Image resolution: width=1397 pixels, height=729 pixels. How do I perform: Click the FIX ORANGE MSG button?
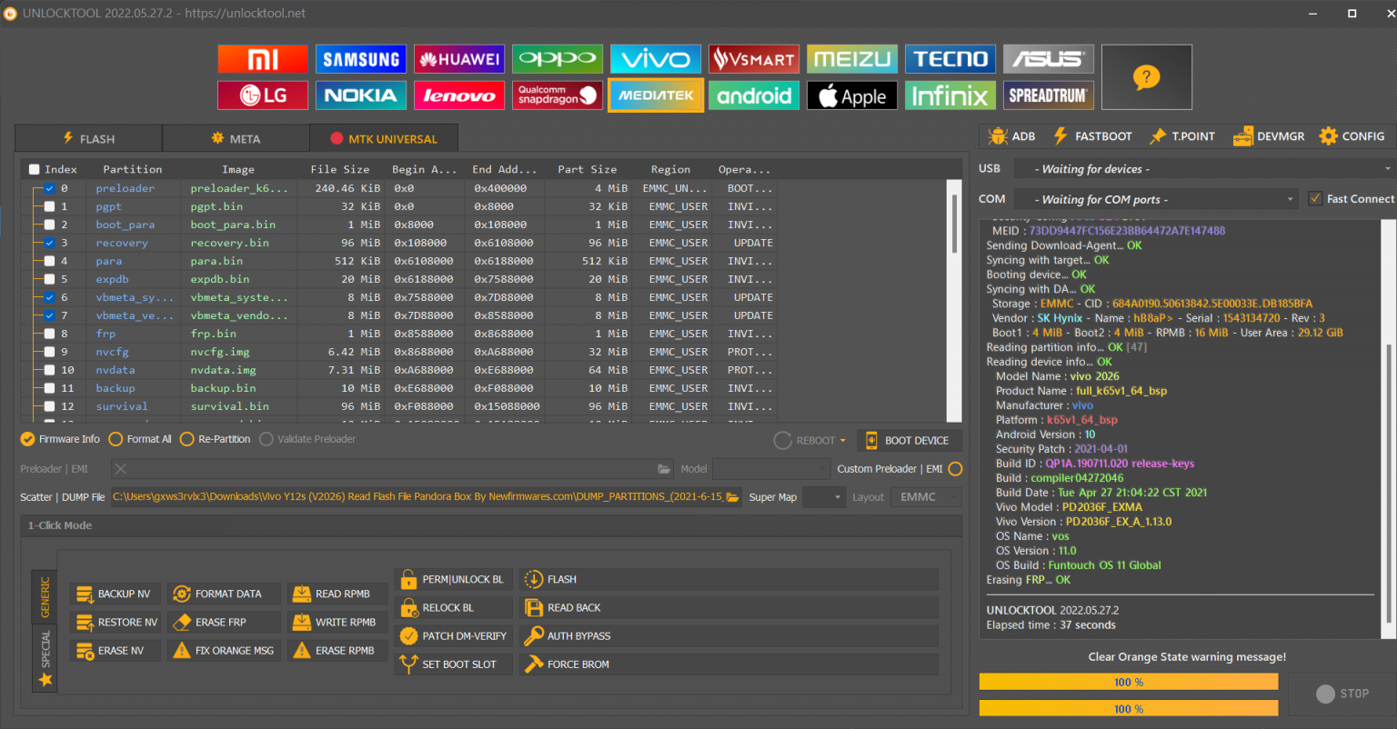[222, 650]
